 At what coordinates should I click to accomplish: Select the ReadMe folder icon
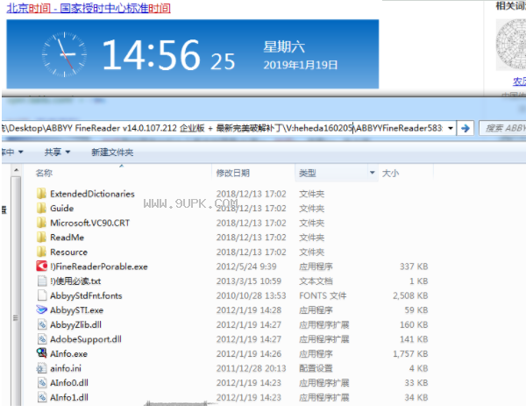point(41,238)
